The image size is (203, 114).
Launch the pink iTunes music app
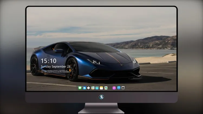(x=114, y=88)
